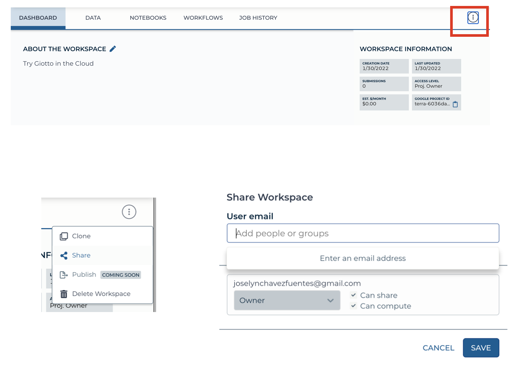Open the Notebooks tab
Screen dimensions: 510x367
148,18
